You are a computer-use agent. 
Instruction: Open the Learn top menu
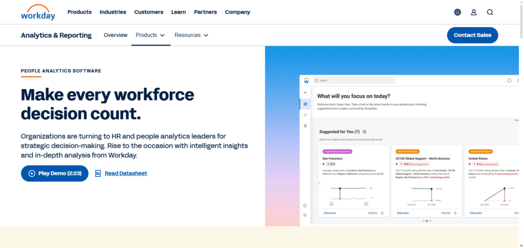179,12
